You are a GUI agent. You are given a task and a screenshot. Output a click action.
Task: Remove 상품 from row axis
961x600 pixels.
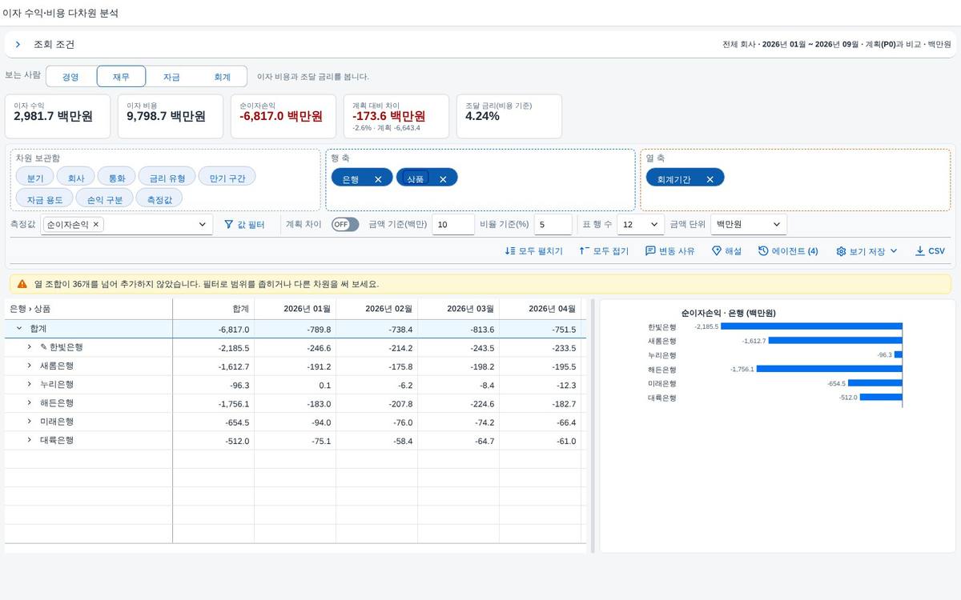pos(443,179)
